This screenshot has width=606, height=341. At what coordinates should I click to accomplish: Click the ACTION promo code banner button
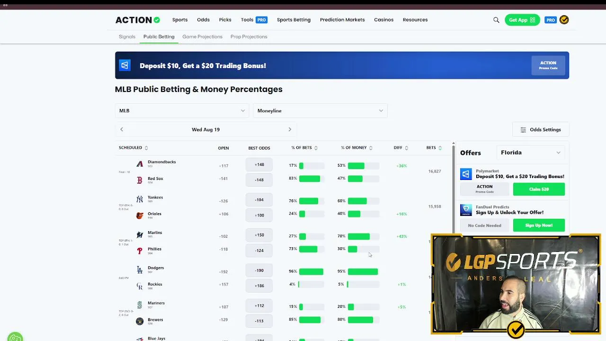tap(548, 65)
